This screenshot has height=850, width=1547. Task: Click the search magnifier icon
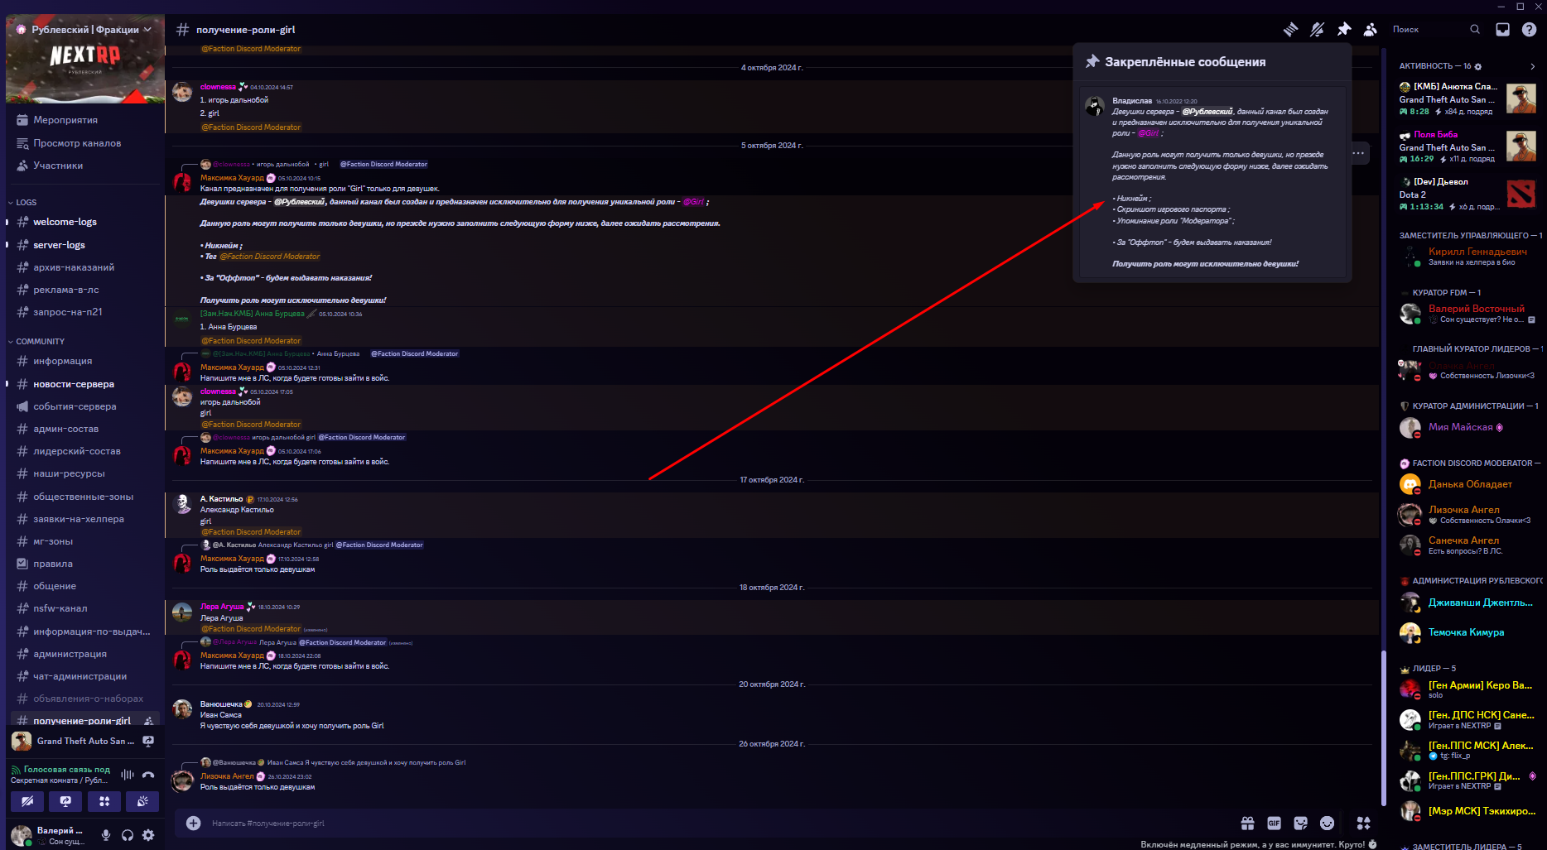[1475, 29]
